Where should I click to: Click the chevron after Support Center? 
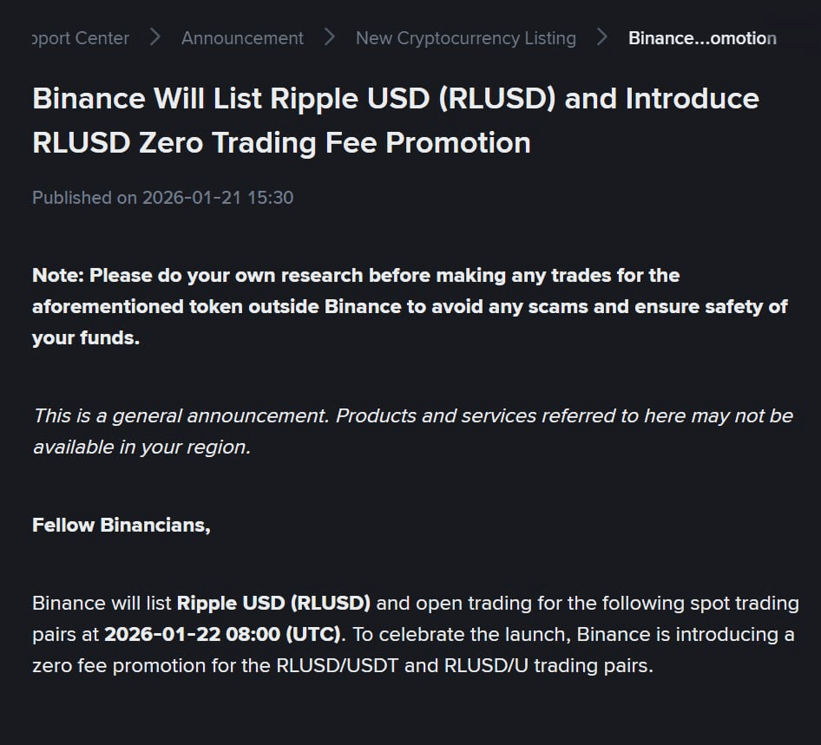click(155, 38)
